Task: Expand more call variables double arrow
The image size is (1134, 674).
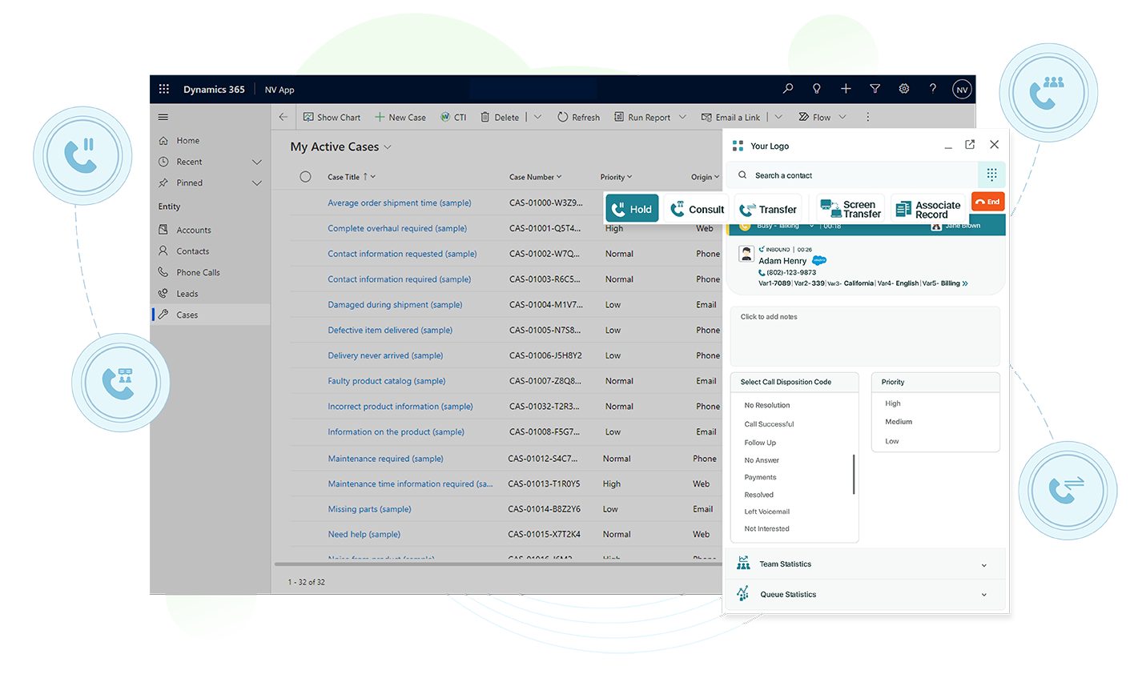Action: pyautogui.click(x=965, y=283)
